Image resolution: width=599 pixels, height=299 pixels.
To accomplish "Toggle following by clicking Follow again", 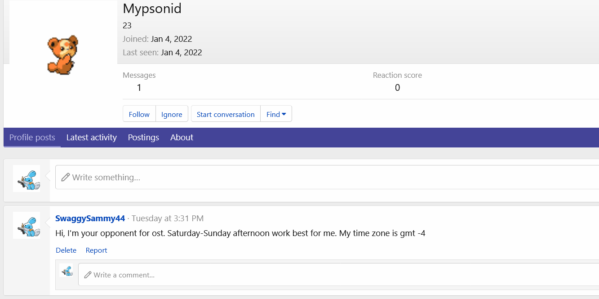I will [139, 114].
